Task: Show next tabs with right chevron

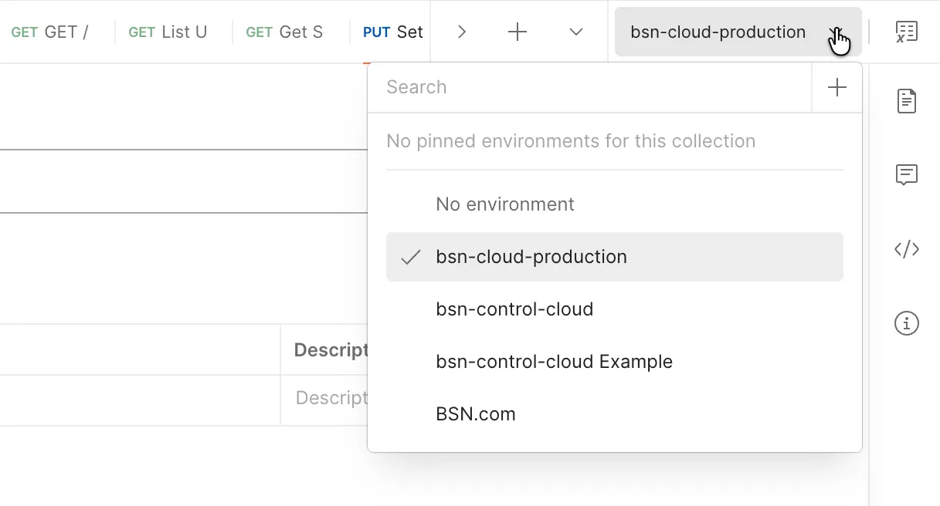Action: [461, 32]
